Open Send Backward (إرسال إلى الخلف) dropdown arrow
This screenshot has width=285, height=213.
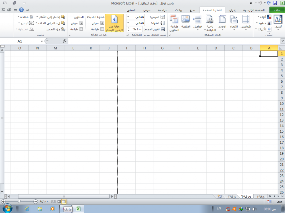36,23
